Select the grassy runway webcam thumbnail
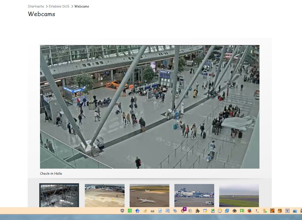Screen dimensions: 302x220 click(239, 195)
